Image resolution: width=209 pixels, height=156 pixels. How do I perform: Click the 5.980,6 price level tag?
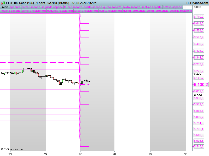(x=199, y=98)
